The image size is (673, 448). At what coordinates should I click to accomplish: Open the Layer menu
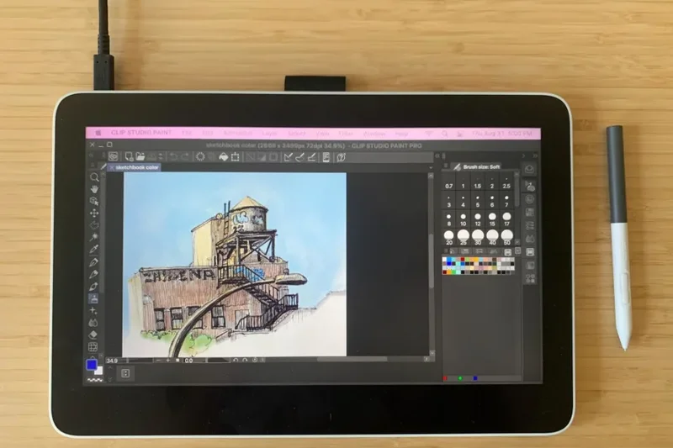coord(269,134)
